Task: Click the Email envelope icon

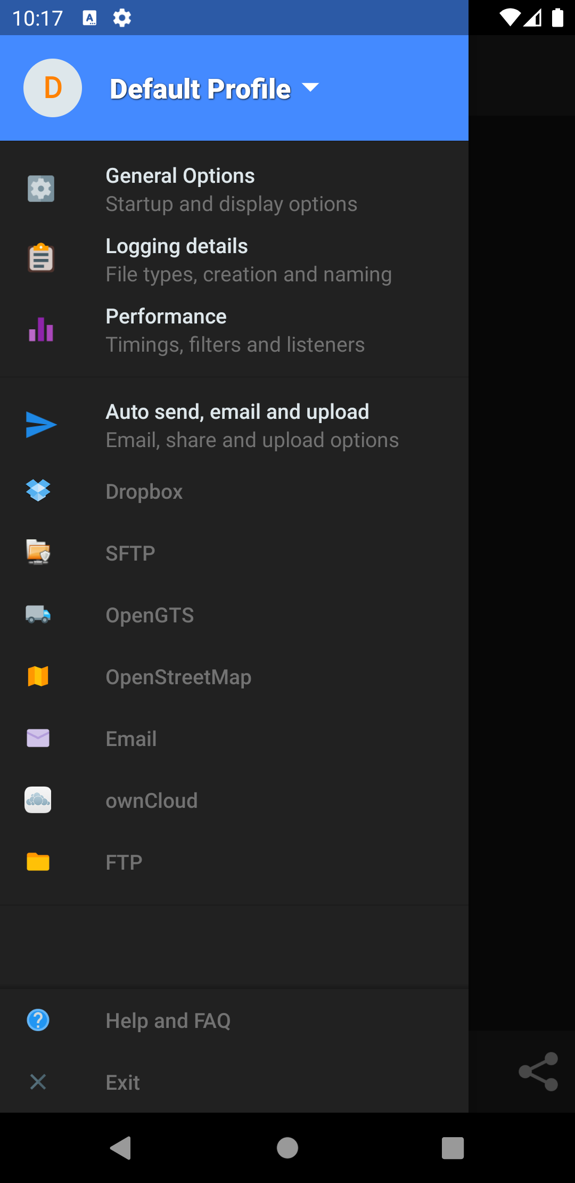Action: click(38, 738)
